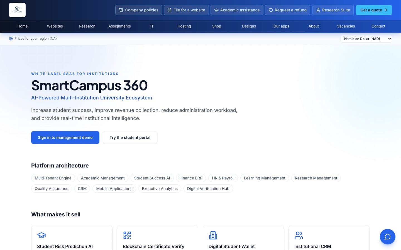Click File for a website button

(186, 10)
